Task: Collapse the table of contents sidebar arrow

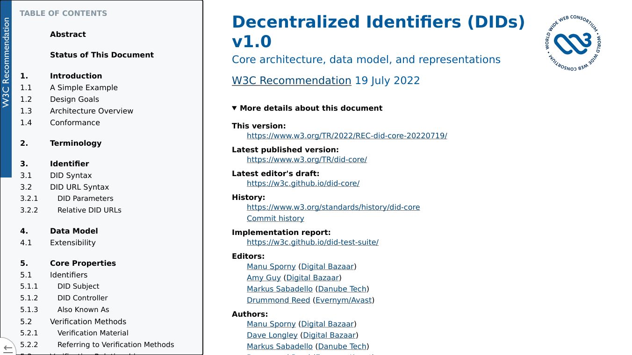Action: [x=7, y=348]
